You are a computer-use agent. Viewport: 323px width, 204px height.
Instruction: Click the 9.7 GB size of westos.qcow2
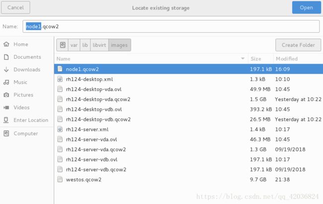[258, 180]
